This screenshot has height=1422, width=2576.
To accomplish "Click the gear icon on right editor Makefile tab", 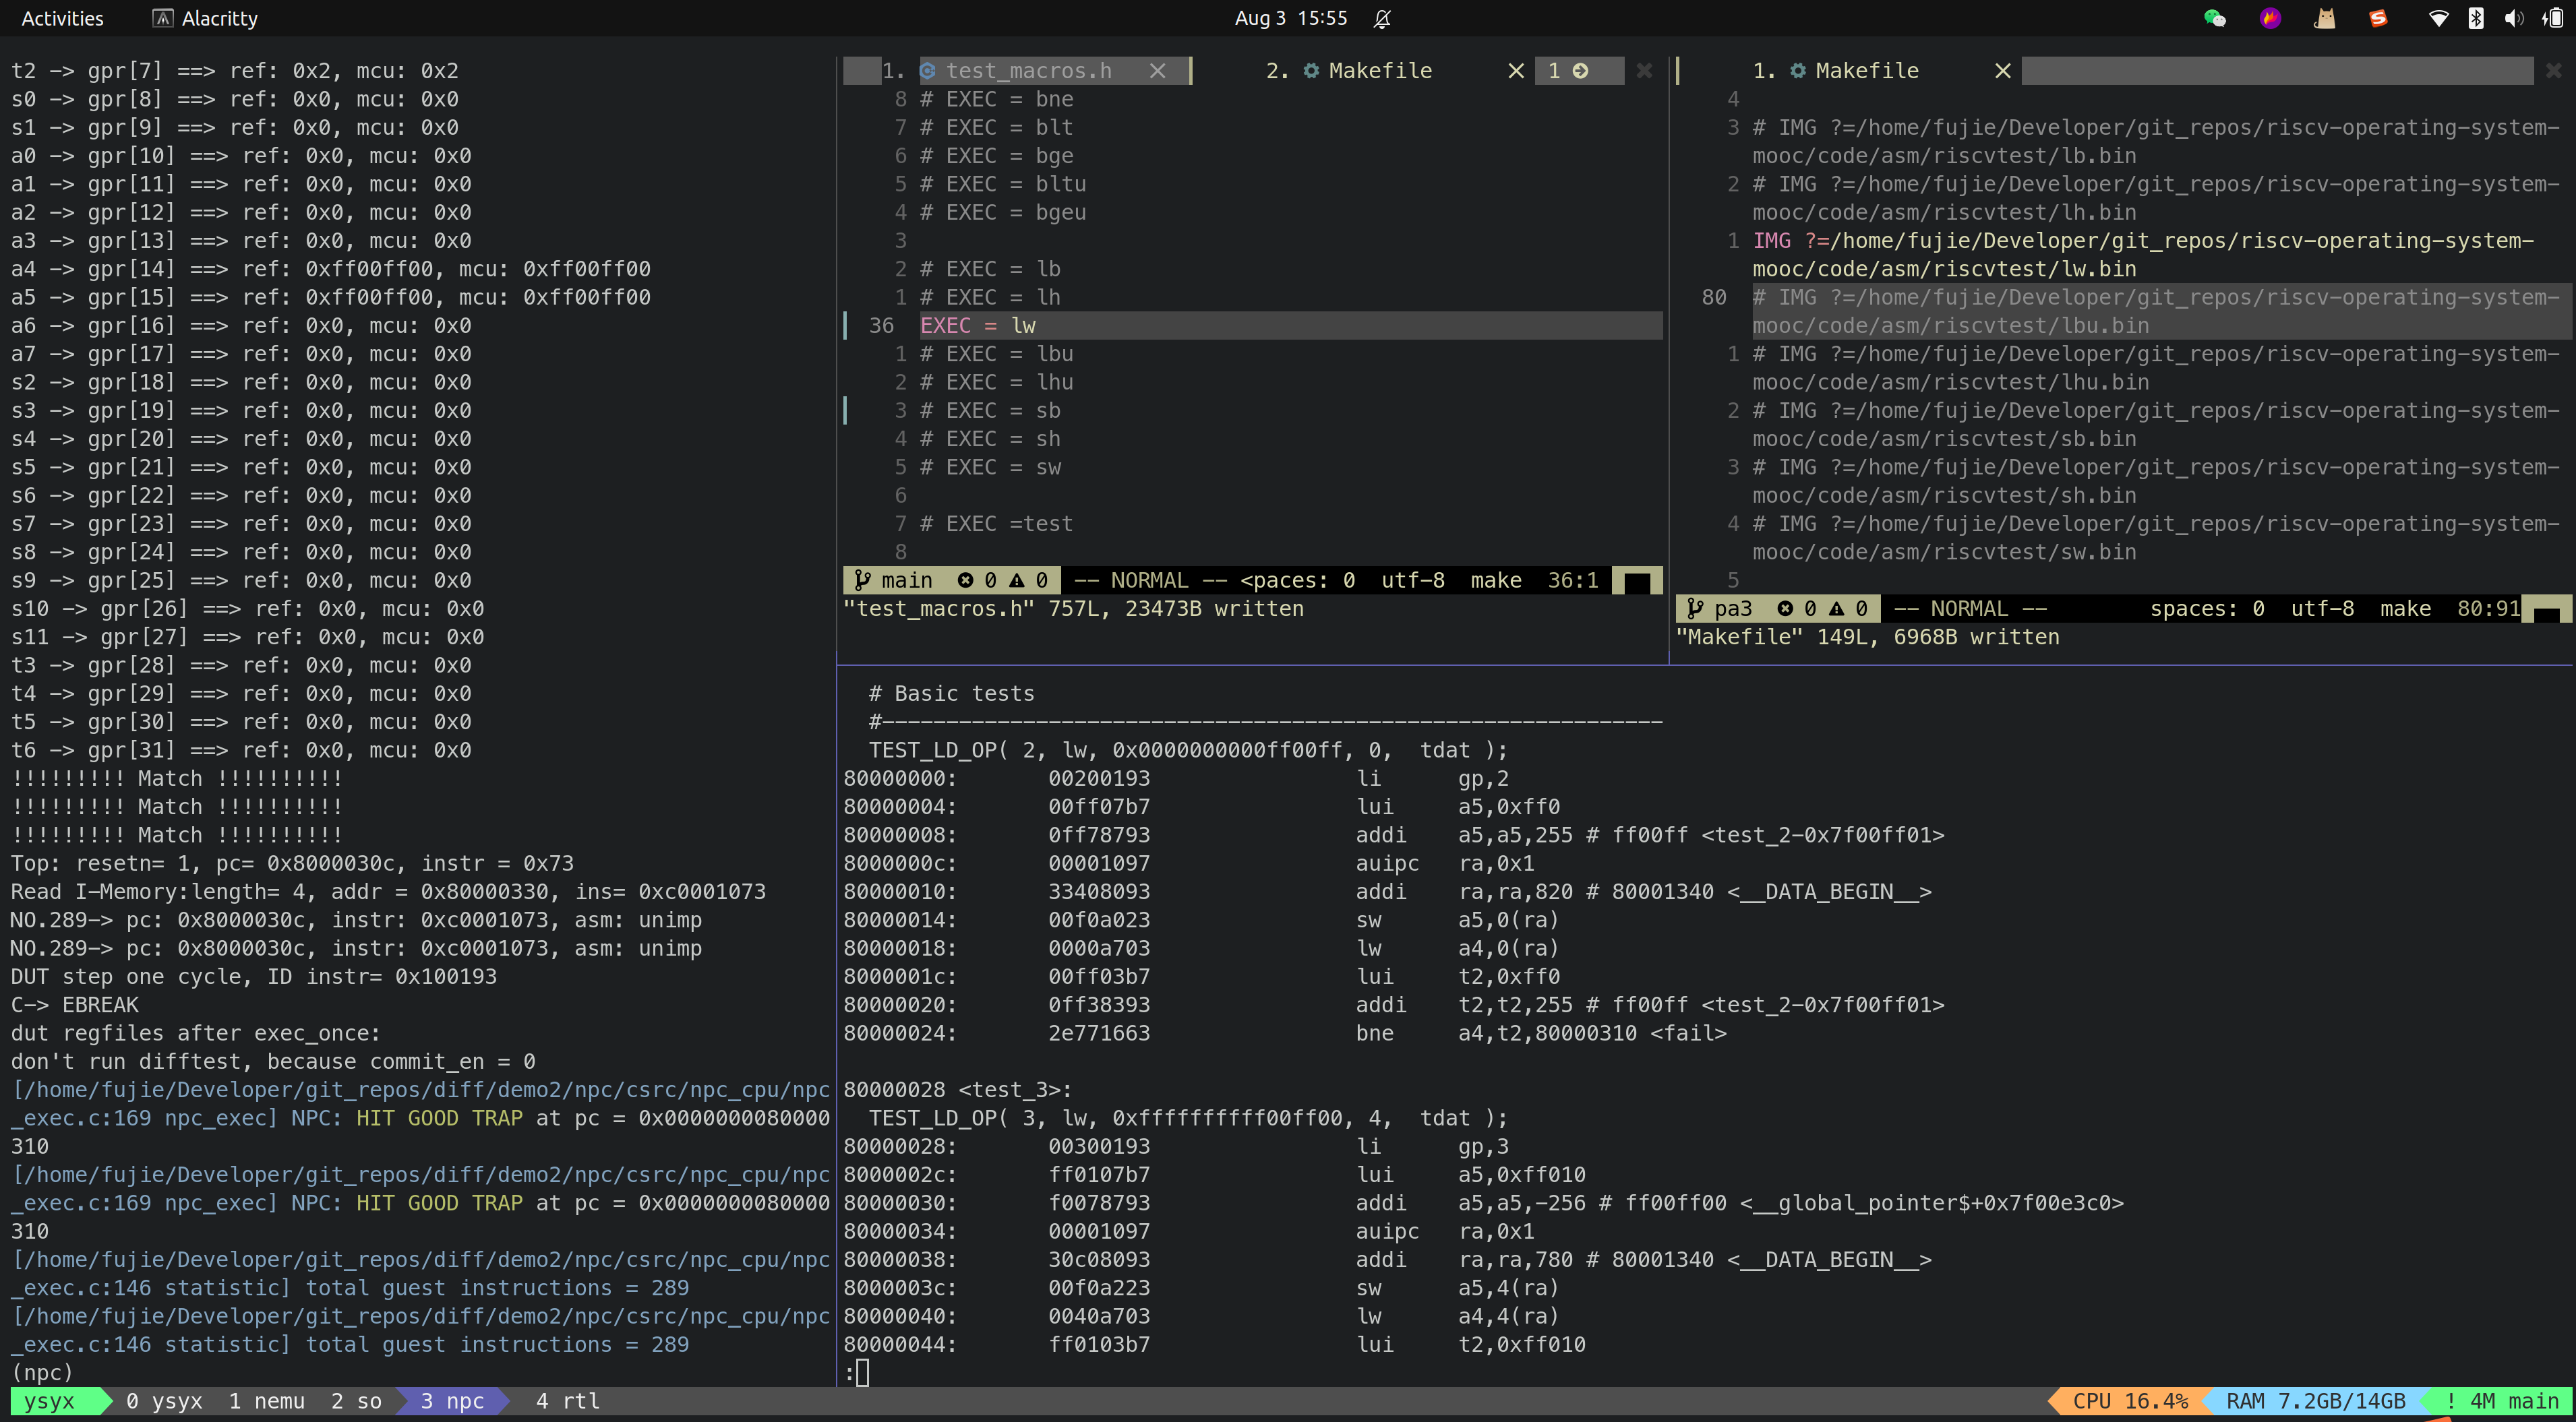I will click(x=1797, y=71).
